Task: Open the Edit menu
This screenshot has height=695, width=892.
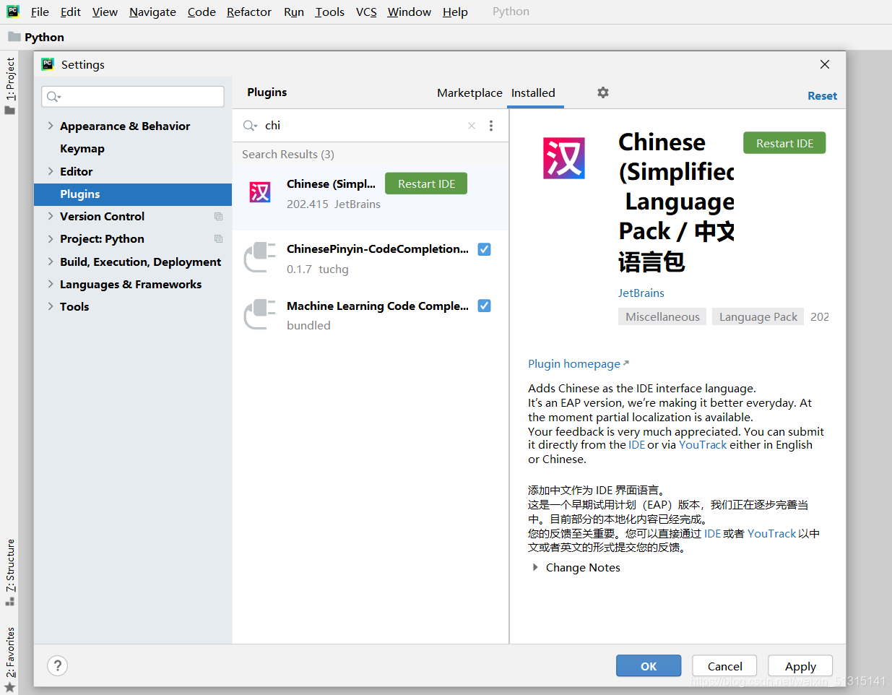Action: [x=71, y=12]
